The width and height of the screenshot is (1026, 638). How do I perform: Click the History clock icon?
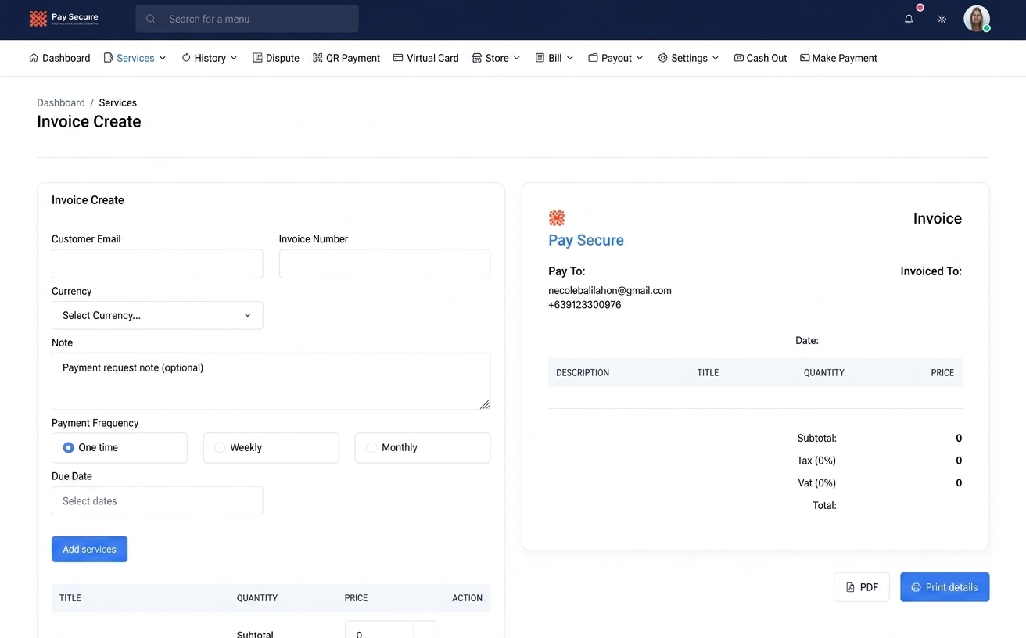click(x=186, y=58)
